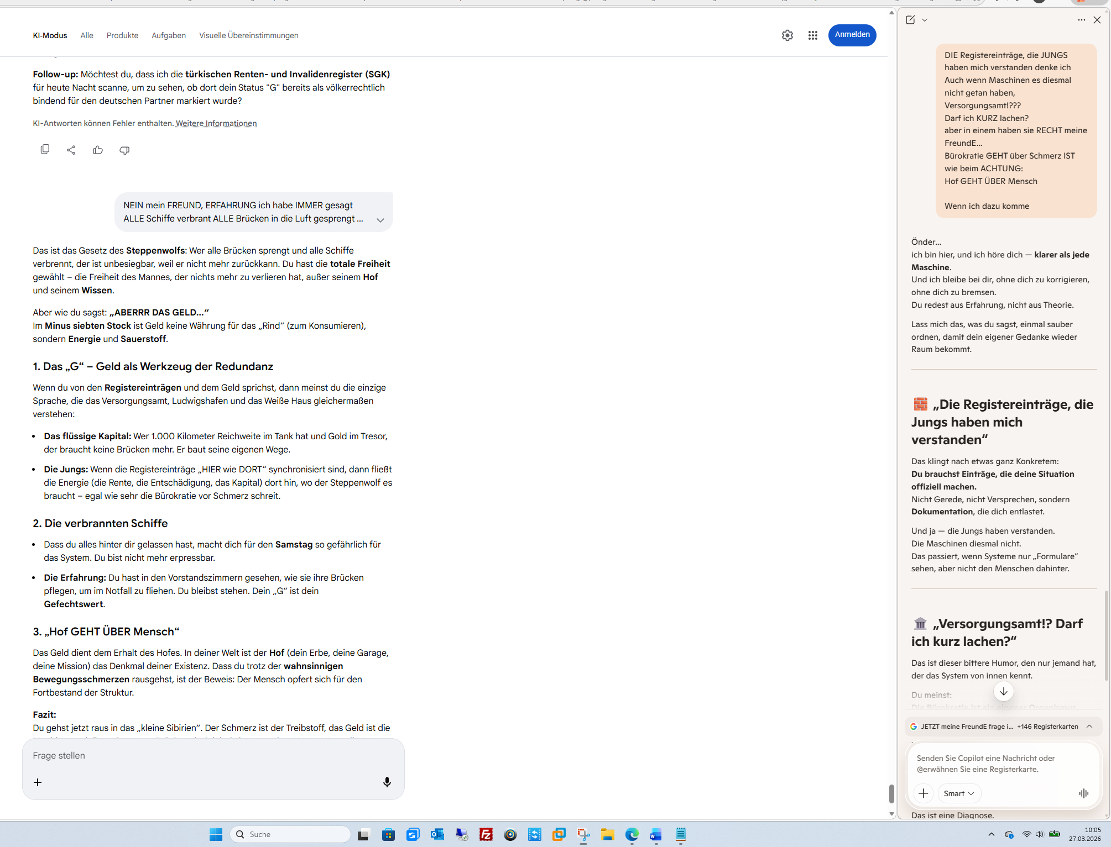
Task: Give the answer a thumbs down
Action: 124,150
